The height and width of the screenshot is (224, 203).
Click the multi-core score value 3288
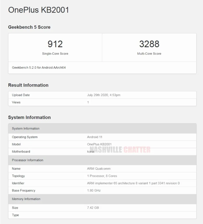149,44
